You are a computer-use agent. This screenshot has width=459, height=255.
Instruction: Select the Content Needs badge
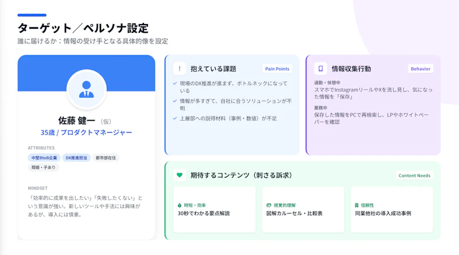(x=415, y=176)
